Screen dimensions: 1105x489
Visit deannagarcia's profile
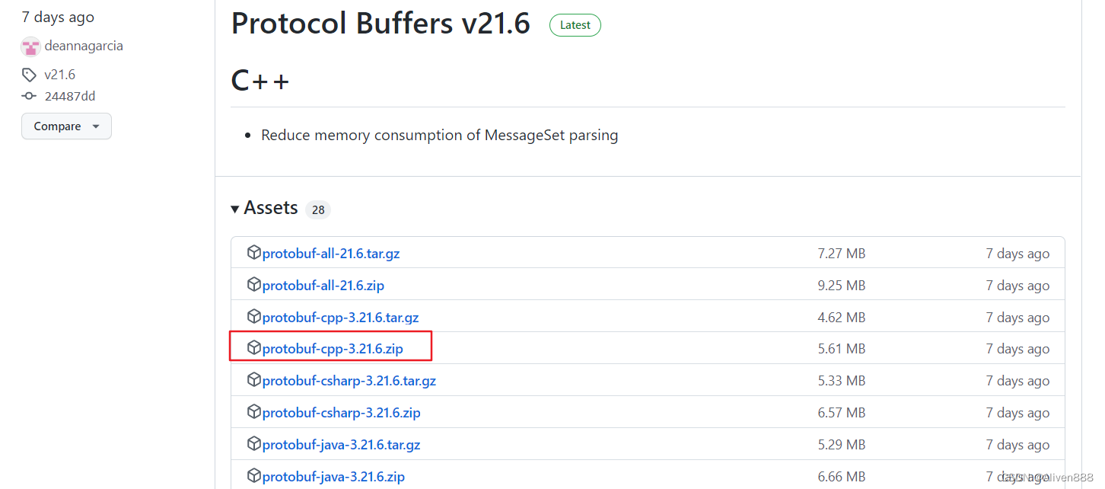[x=84, y=46]
